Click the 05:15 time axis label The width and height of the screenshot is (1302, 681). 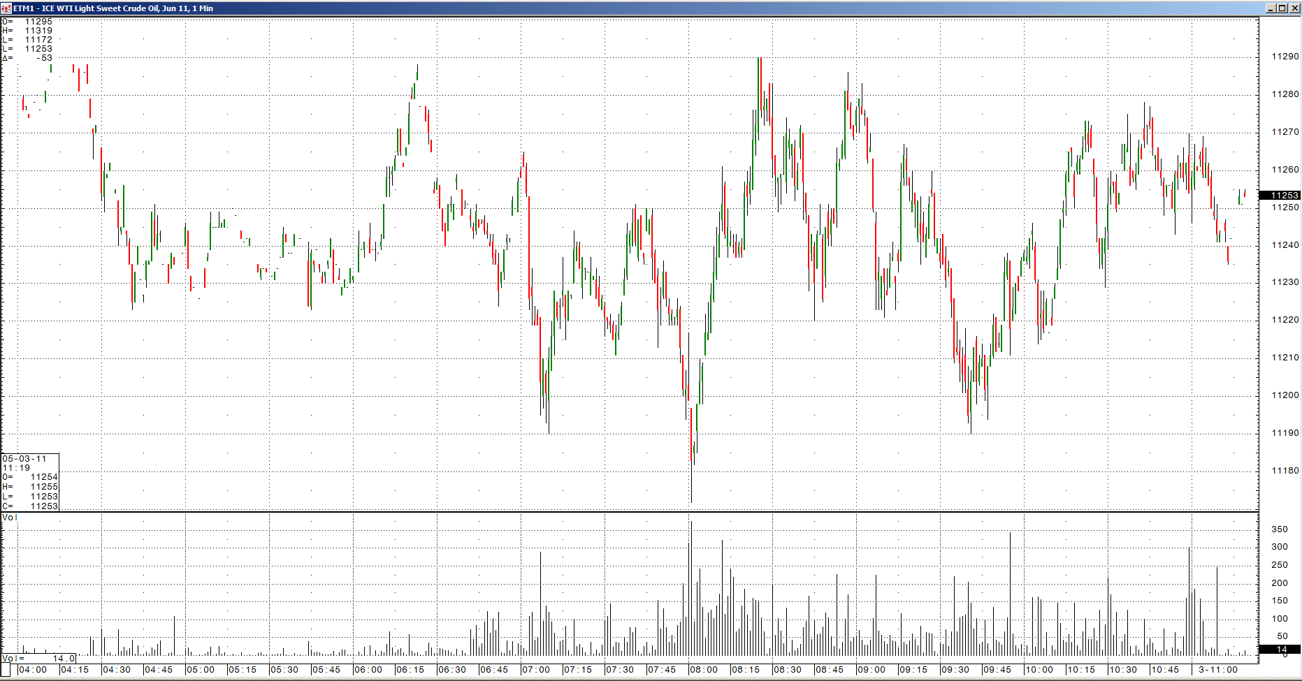(x=243, y=670)
